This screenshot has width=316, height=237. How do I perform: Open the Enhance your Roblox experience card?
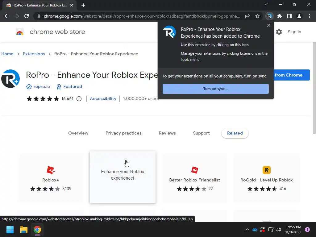[x=123, y=177]
